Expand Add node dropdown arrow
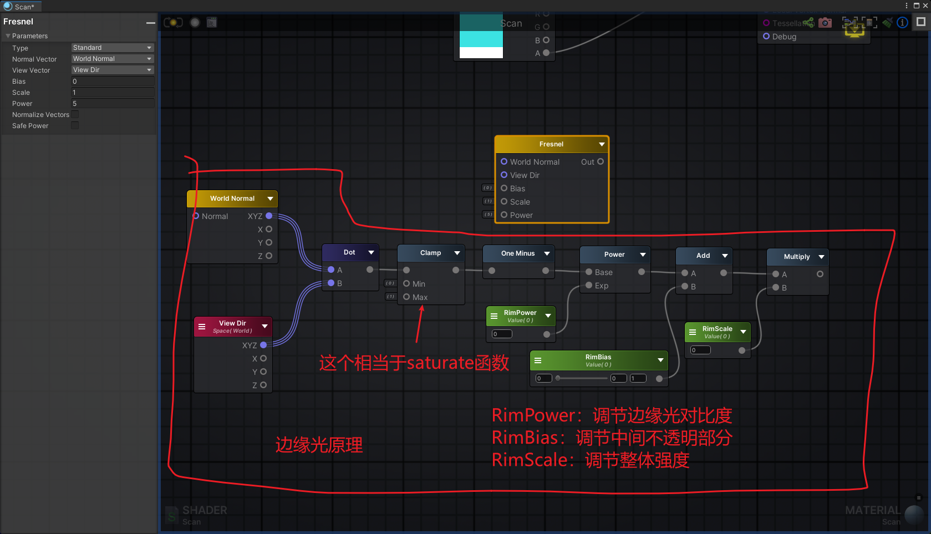Screen dimensions: 931x534 click(x=725, y=256)
